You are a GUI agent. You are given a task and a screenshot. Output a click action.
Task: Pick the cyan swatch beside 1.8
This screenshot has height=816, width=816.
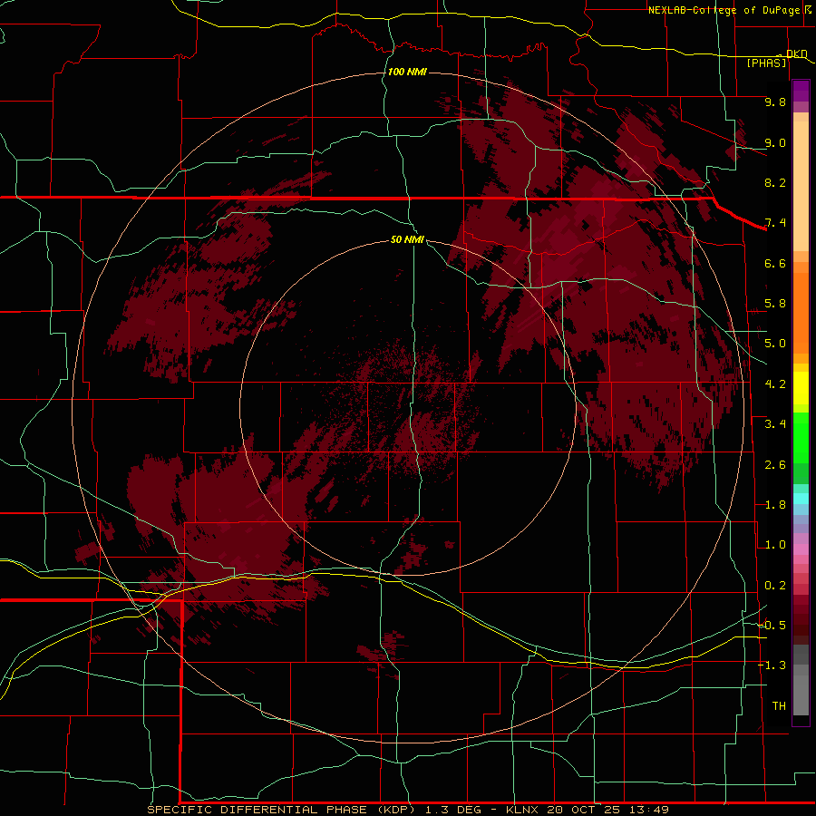[x=801, y=499]
